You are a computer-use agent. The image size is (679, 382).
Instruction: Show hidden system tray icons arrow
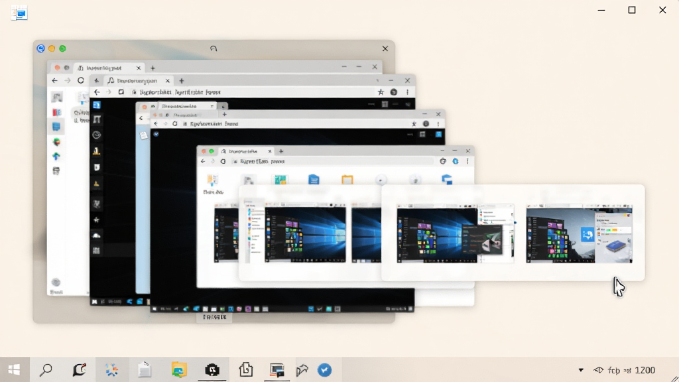pos(581,370)
